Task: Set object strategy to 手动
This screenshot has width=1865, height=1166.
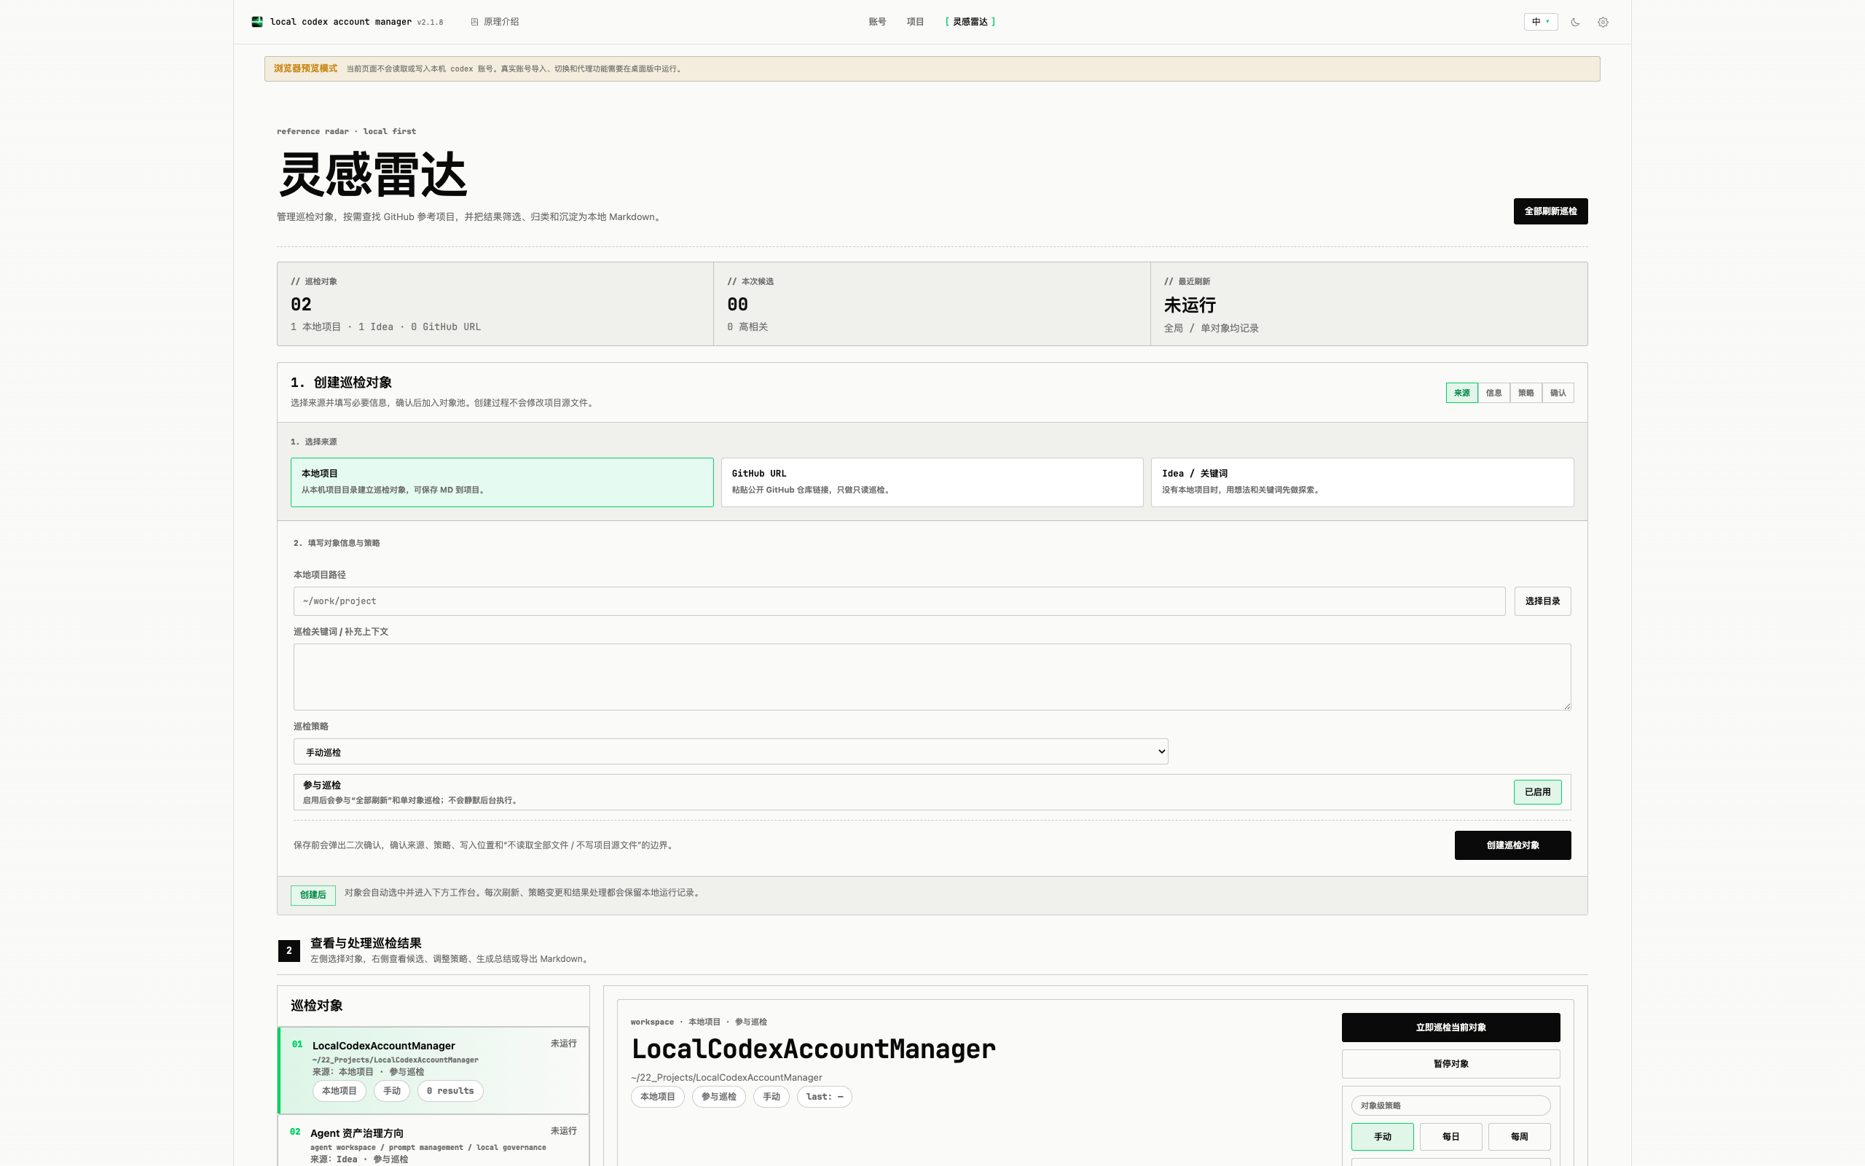Action: tap(1382, 1137)
